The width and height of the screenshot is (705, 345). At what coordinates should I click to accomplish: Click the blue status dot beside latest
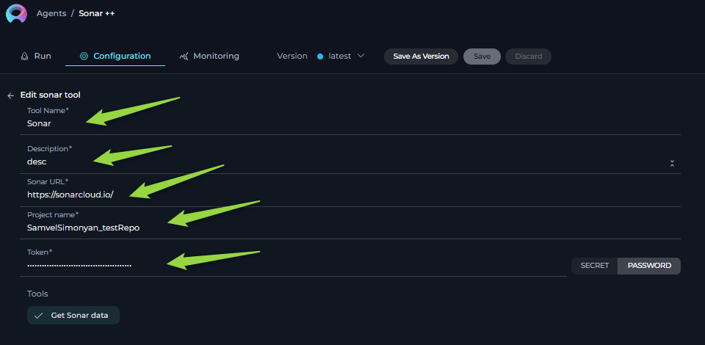tap(320, 57)
